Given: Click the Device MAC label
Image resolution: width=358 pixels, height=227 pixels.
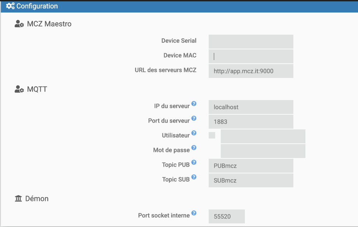Looking at the screenshot, I should (180, 55).
